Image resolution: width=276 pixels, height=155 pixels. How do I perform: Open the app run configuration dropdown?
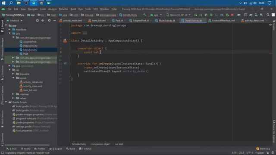tap(156, 15)
